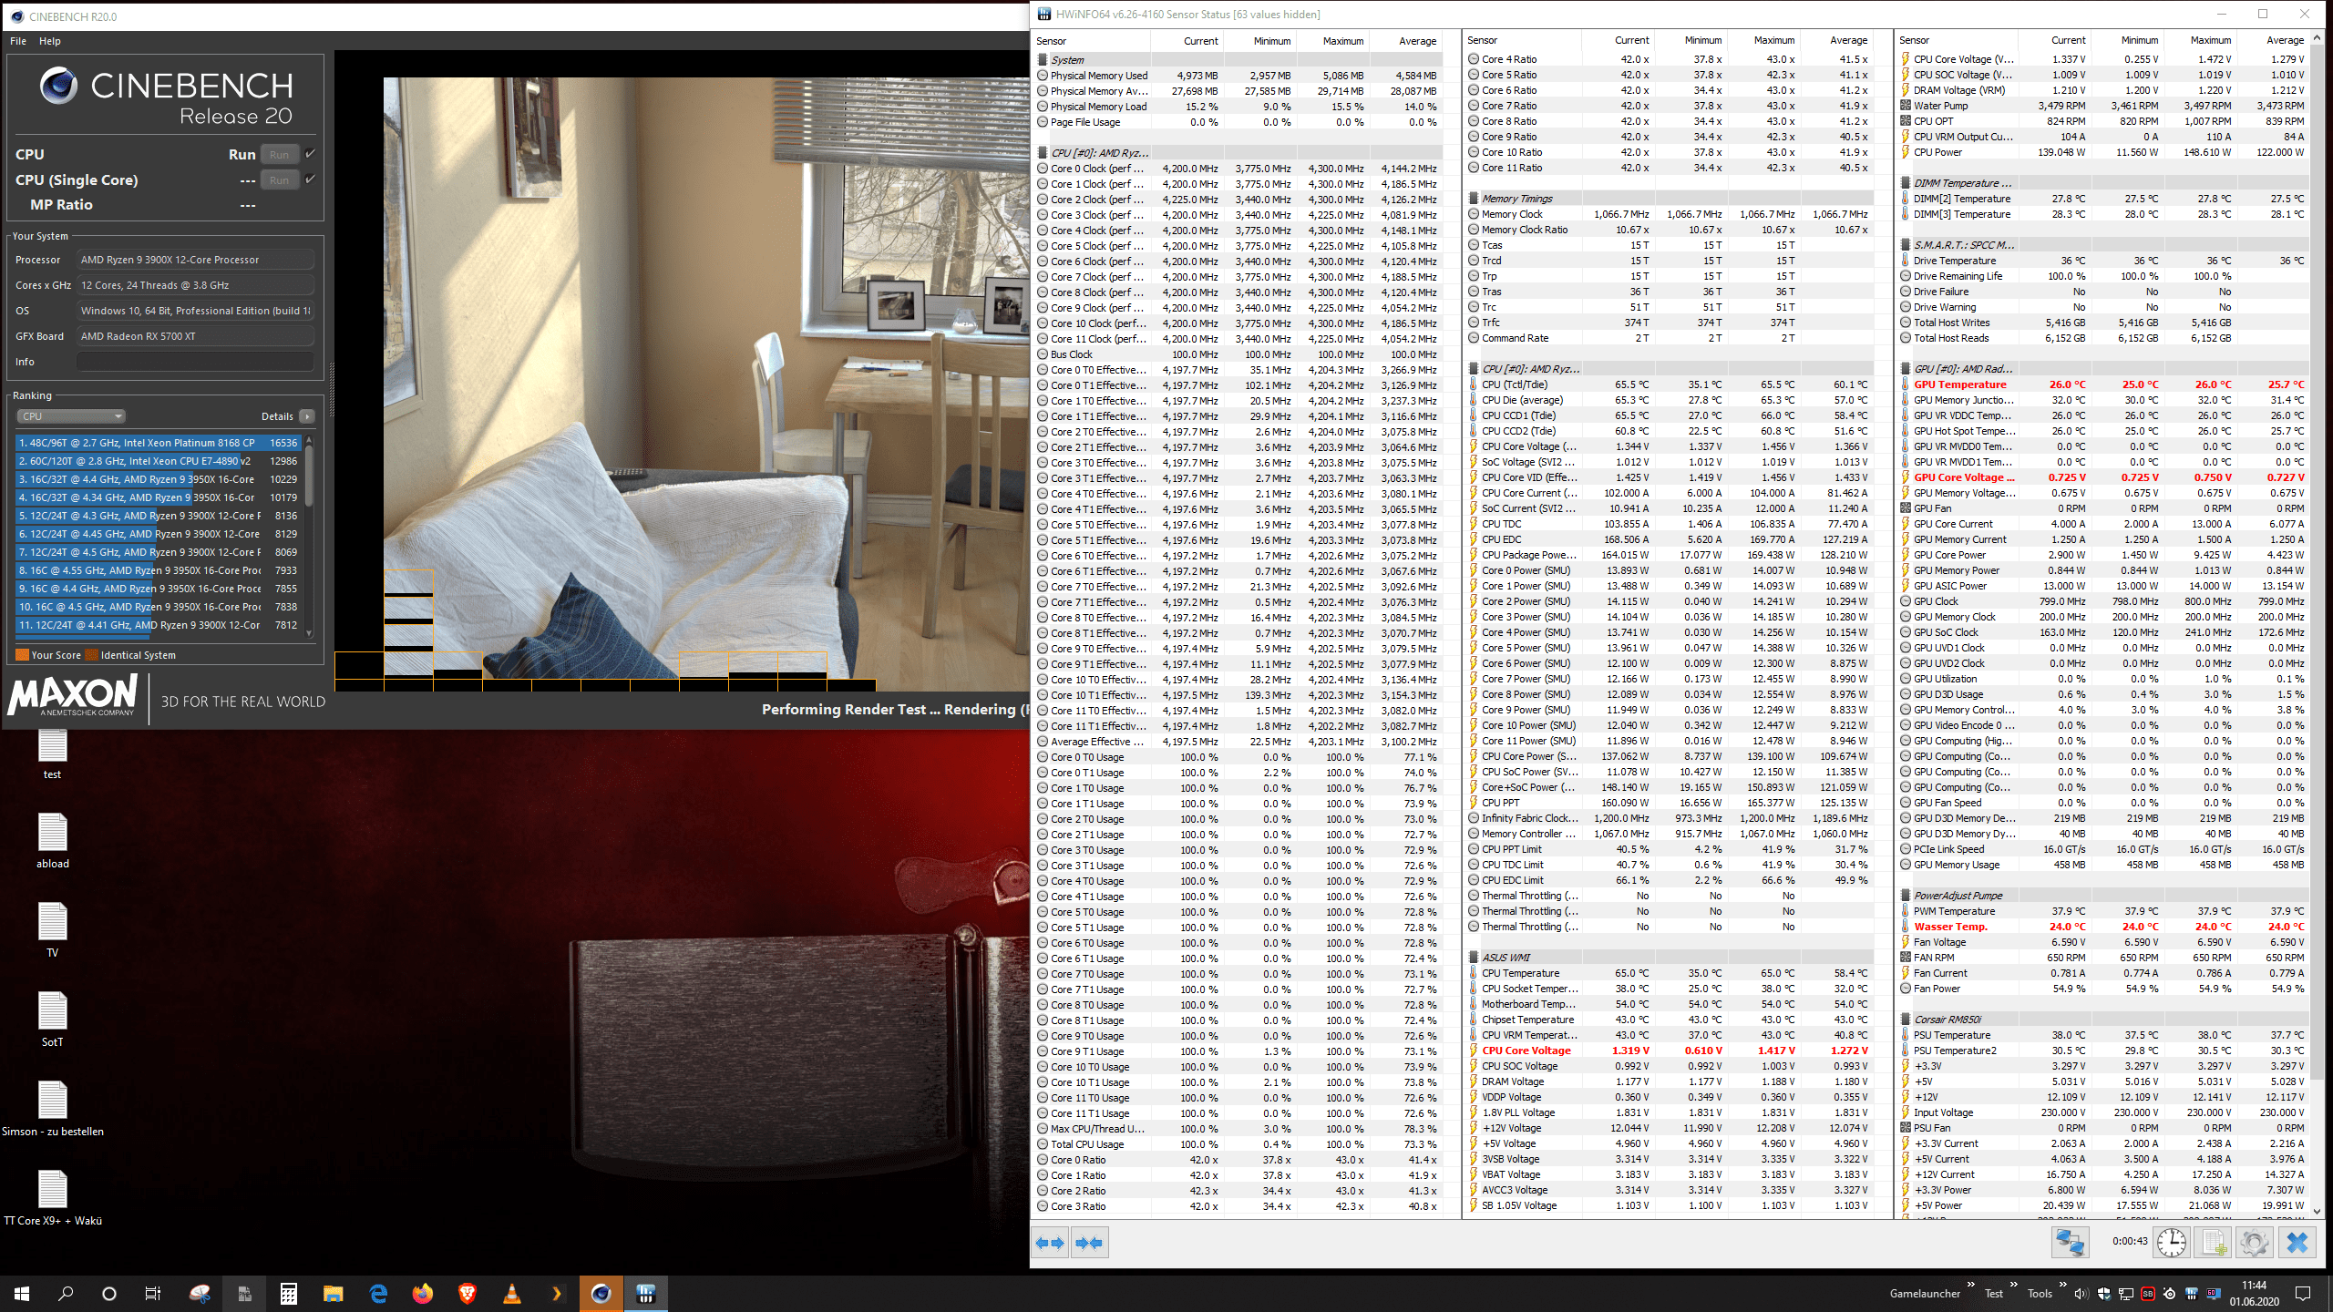Click the blue collapse columns arrows icon
This screenshot has width=2333, height=1312.
point(1089,1243)
